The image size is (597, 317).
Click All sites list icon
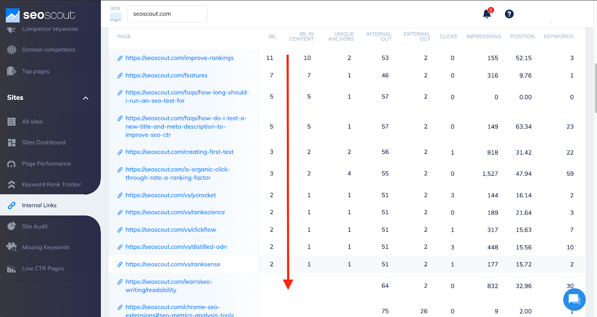[12, 121]
